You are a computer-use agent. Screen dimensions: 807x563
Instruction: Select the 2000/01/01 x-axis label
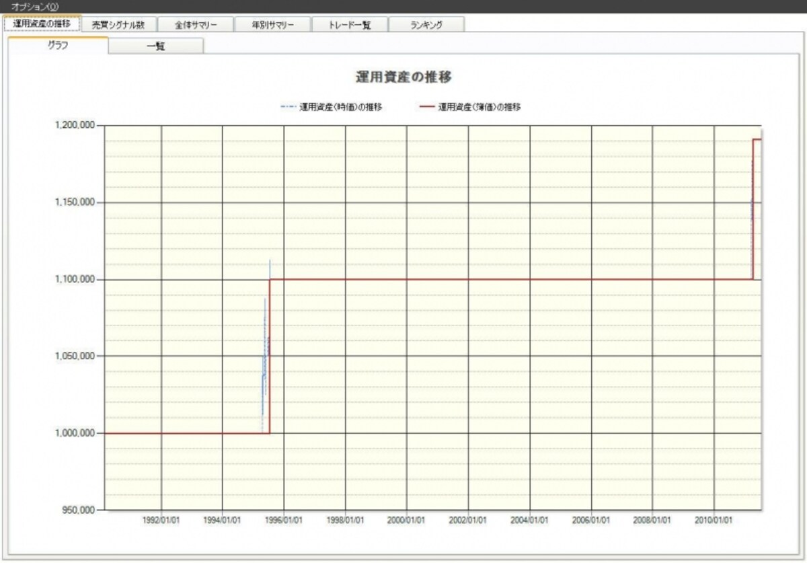click(x=407, y=521)
